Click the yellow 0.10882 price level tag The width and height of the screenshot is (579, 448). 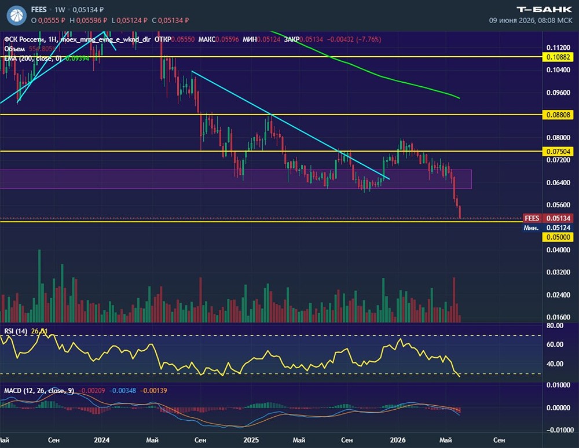(558, 57)
